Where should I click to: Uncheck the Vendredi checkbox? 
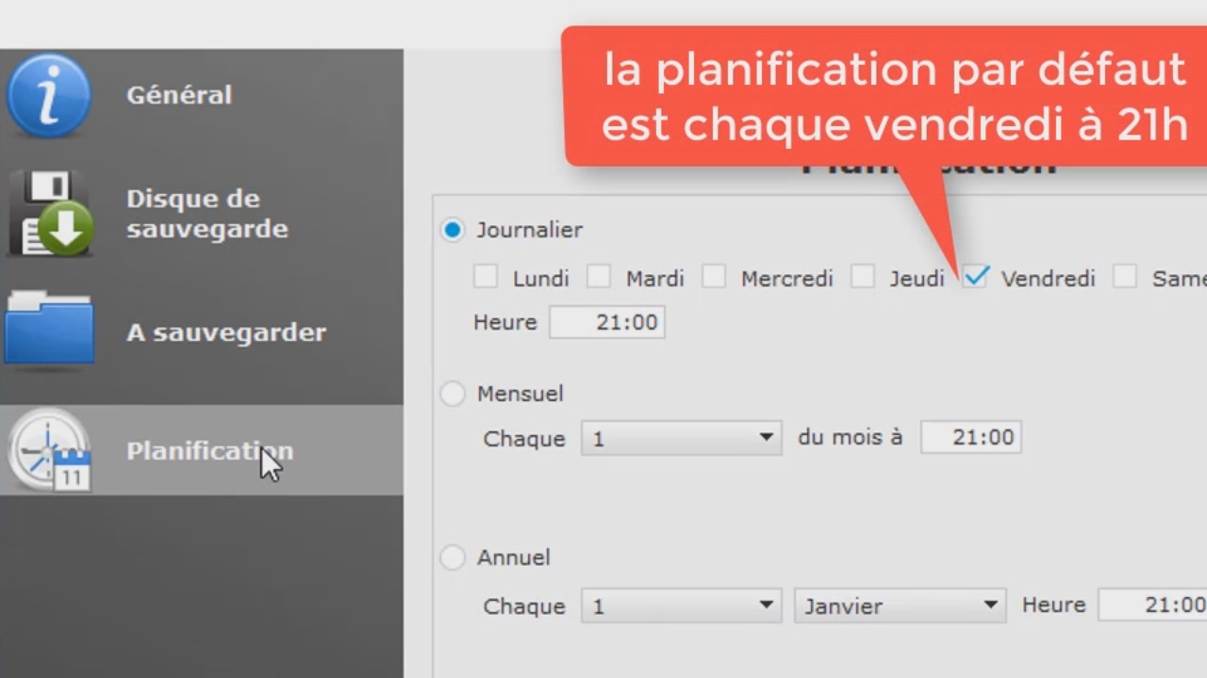coord(975,277)
